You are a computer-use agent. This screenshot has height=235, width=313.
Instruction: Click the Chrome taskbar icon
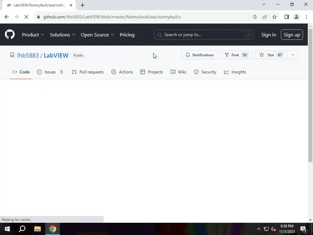[53, 229]
